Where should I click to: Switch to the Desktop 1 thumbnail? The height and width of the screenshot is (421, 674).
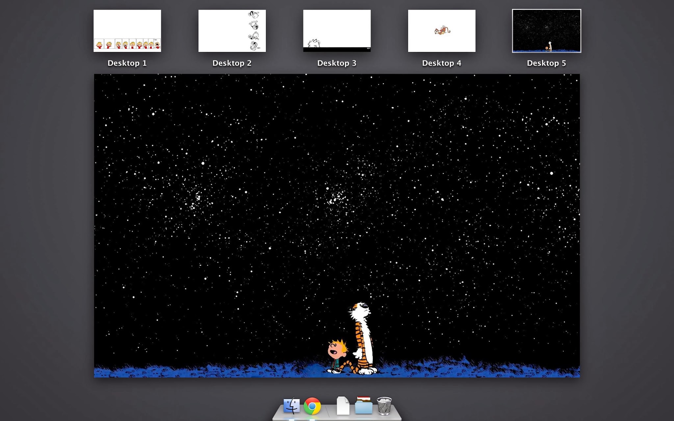pos(127,31)
